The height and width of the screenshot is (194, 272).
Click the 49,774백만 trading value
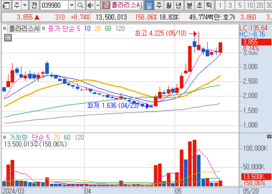click(205, 17)
